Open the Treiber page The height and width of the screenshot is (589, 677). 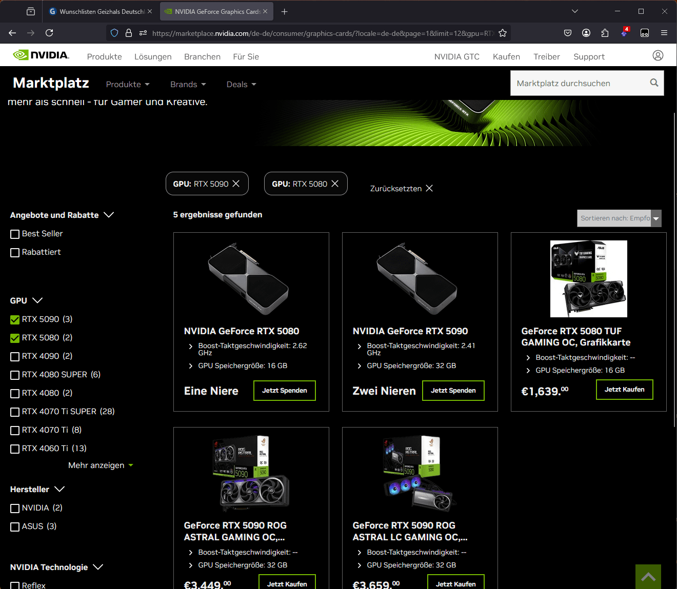tap(547, 56)
